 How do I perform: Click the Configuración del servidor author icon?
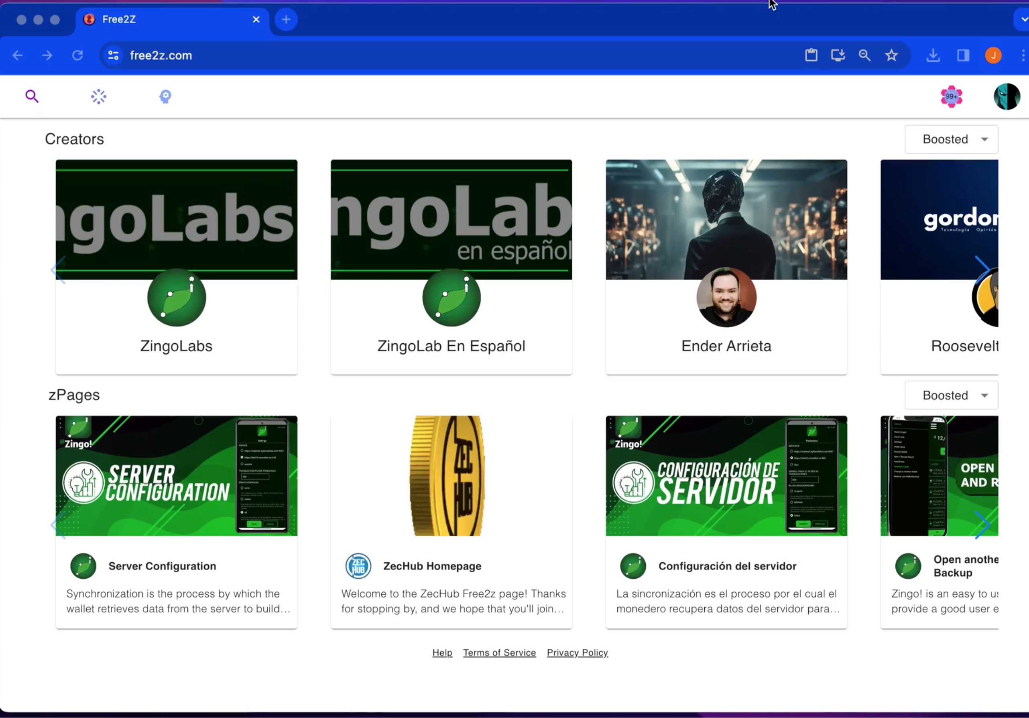[633, 566]
